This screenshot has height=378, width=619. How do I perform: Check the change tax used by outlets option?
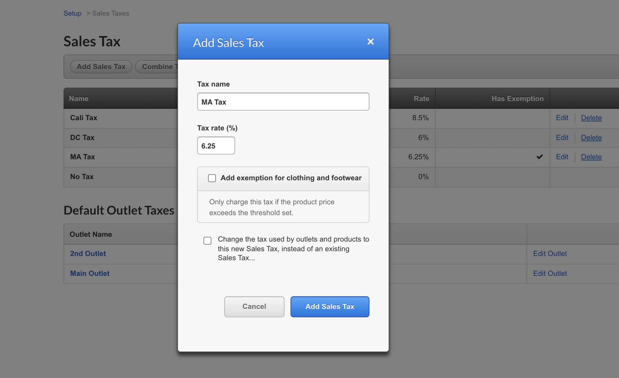point(207,241)
